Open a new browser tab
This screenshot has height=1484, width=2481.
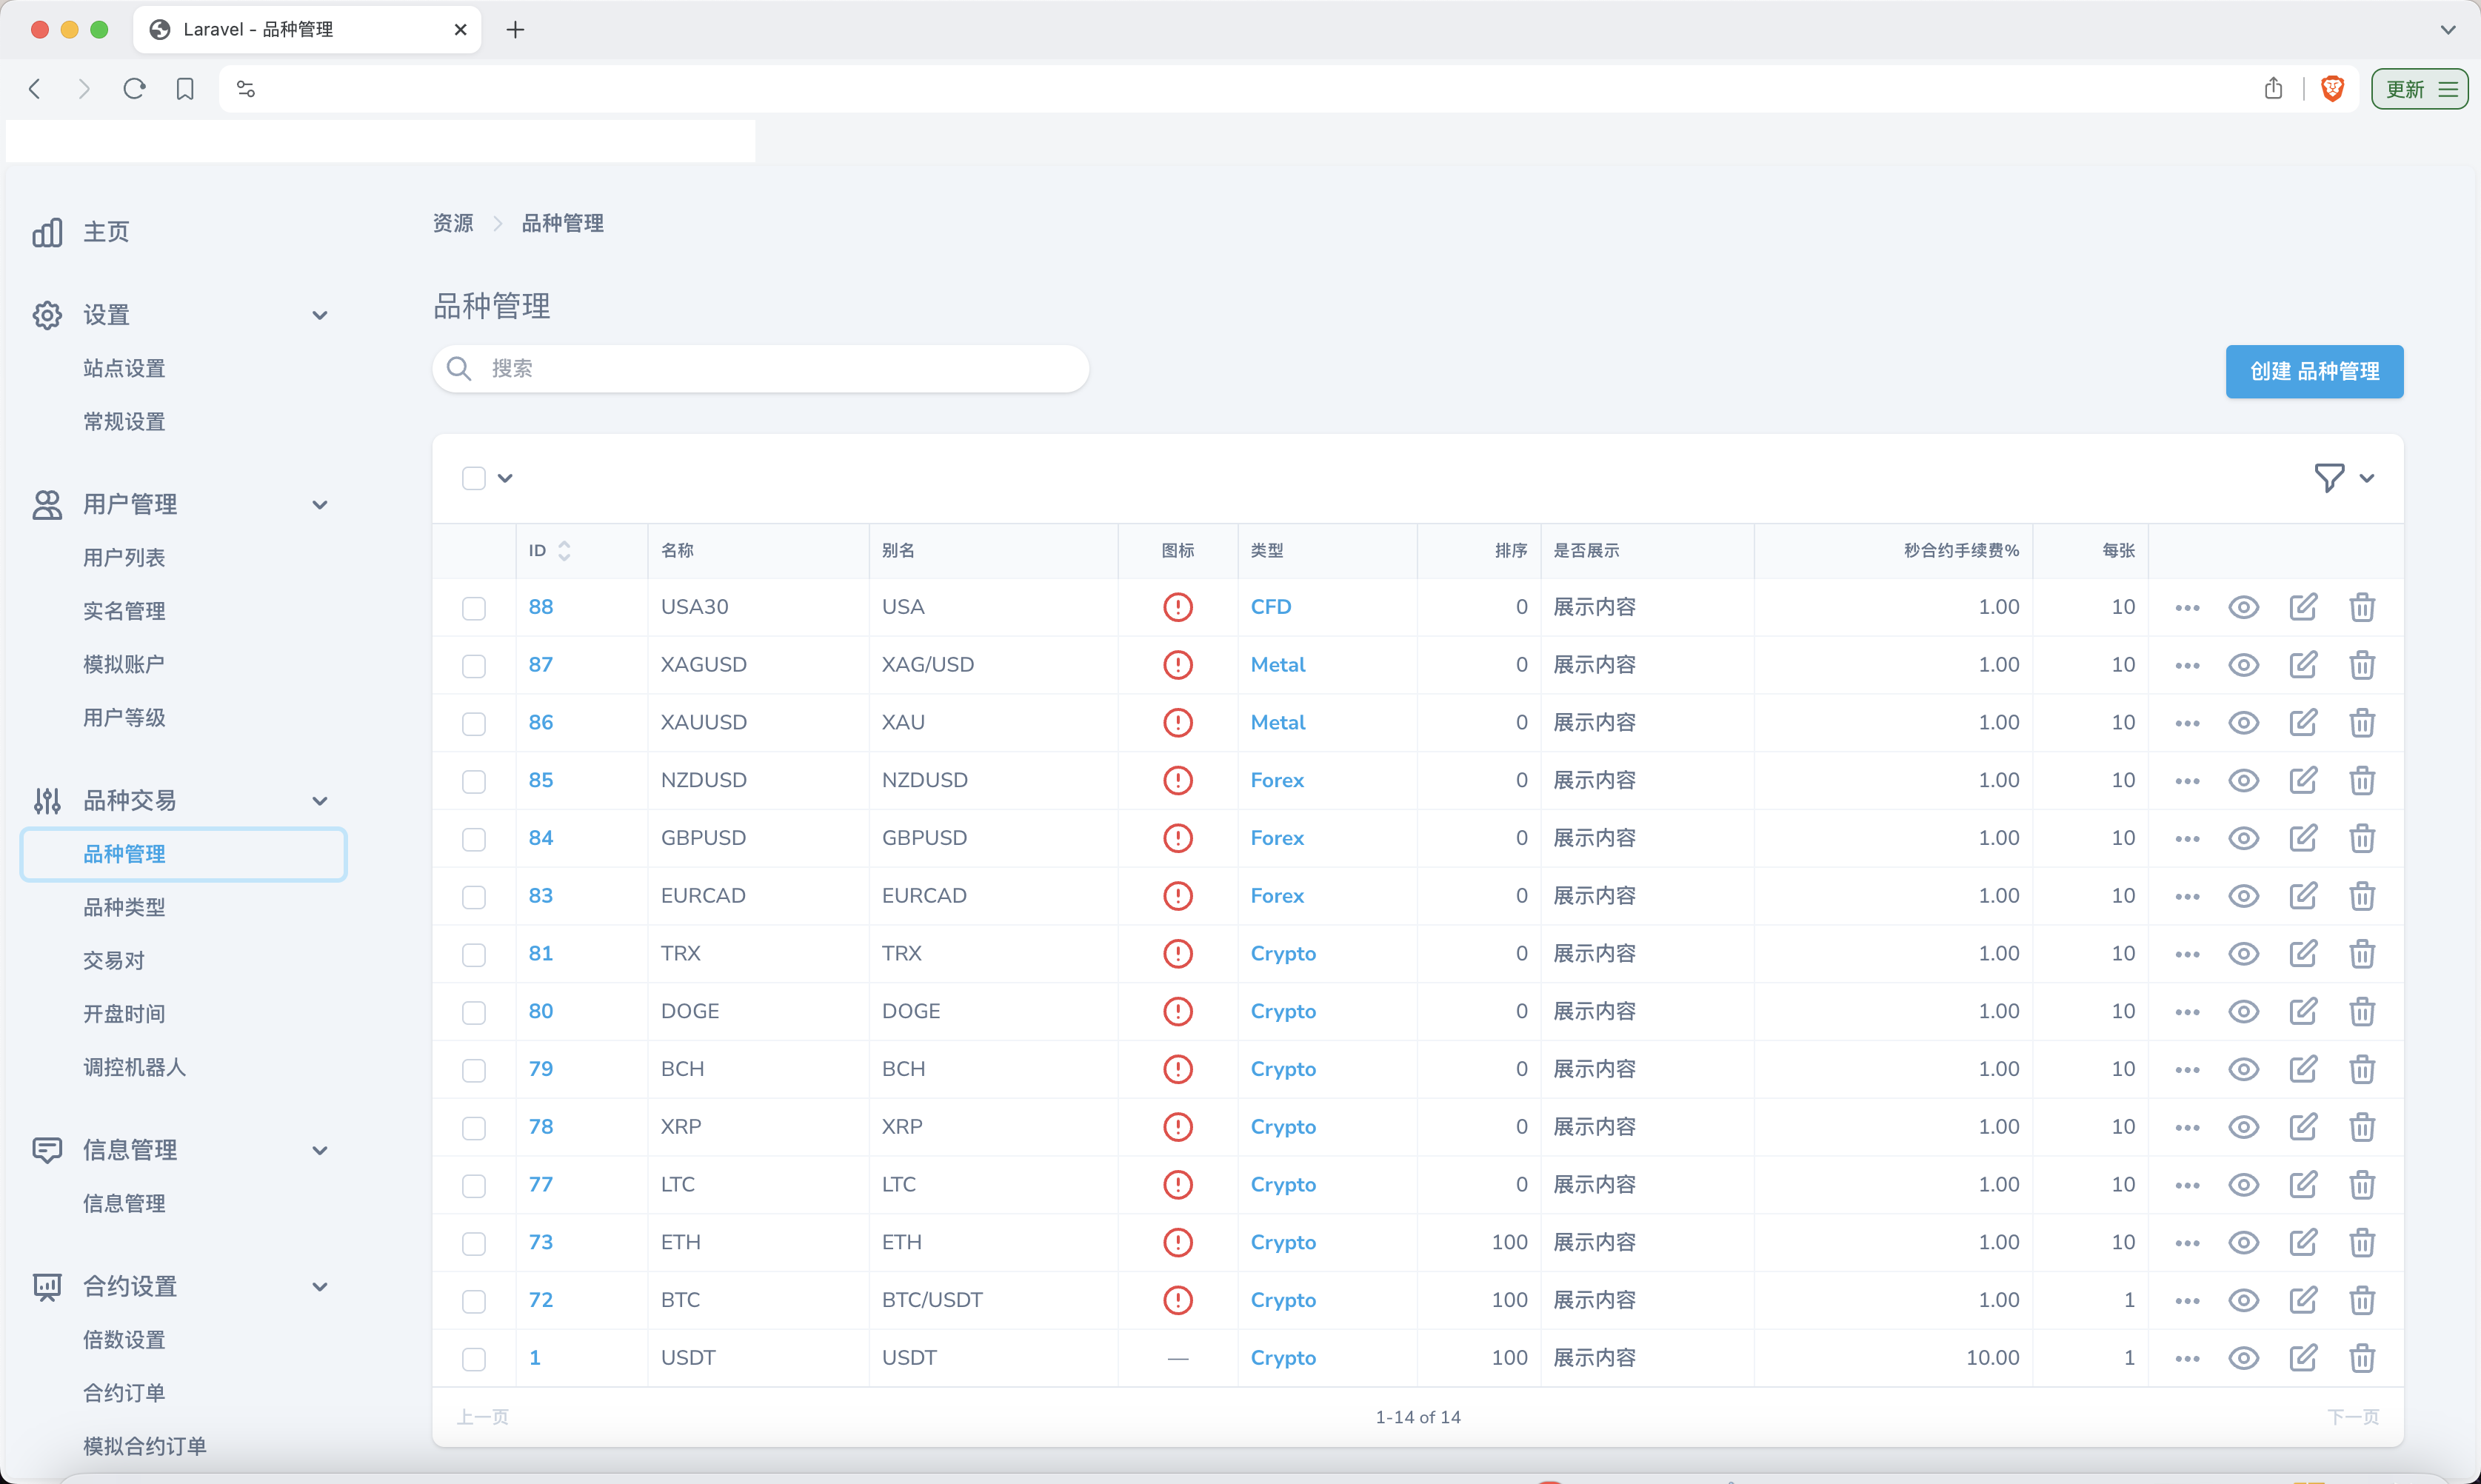coord(515,30)
